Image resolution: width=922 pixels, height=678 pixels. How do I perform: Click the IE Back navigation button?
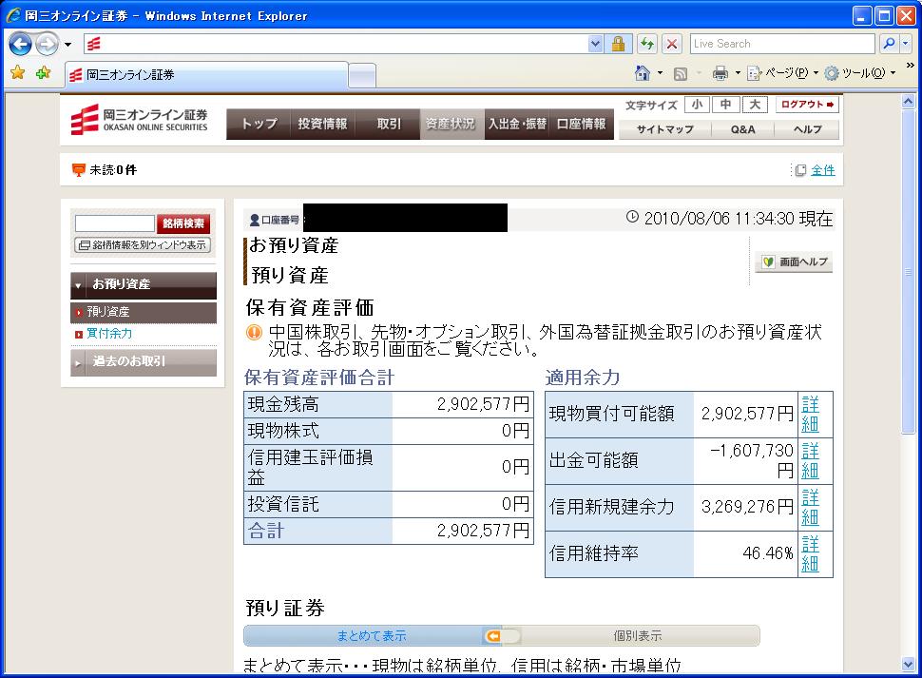21,44
